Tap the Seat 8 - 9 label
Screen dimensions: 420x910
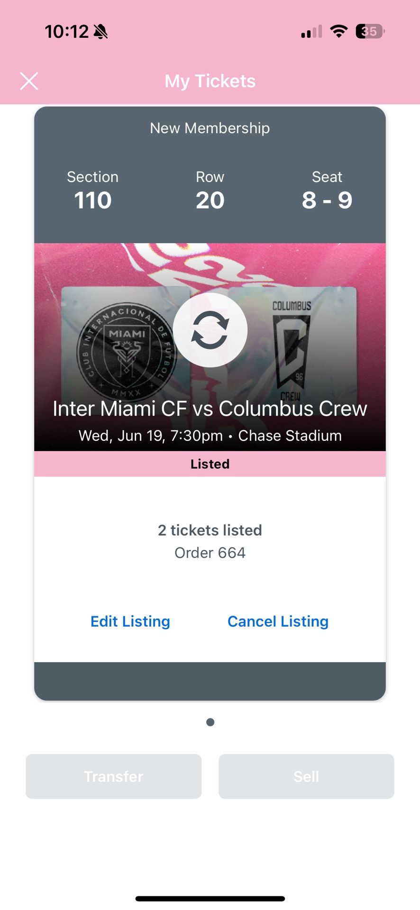pyautogui.click(x=327, y=190)
